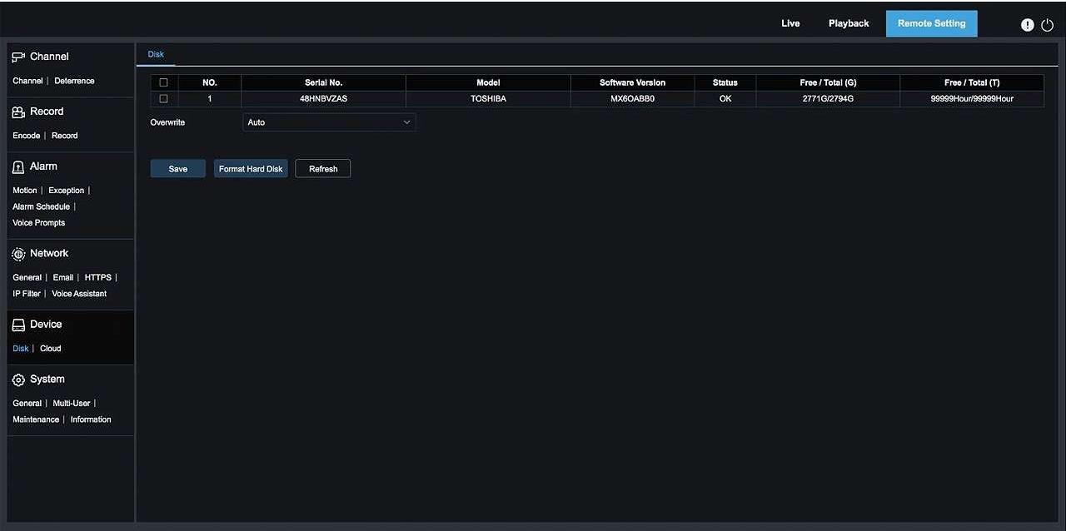Go to the Voice Prompts page
Viewport: 1066px width, 531px height.
[x=38, y=223]
